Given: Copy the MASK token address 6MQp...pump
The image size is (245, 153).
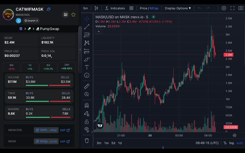Looking at the screenshot, I should coord(46,141).
